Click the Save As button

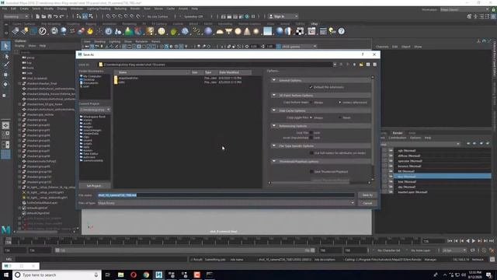coord(367,195)
